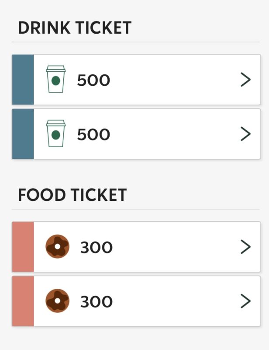Expand the first 500 drink ticket chevron
269x350 pixels.
click(246, 80)
